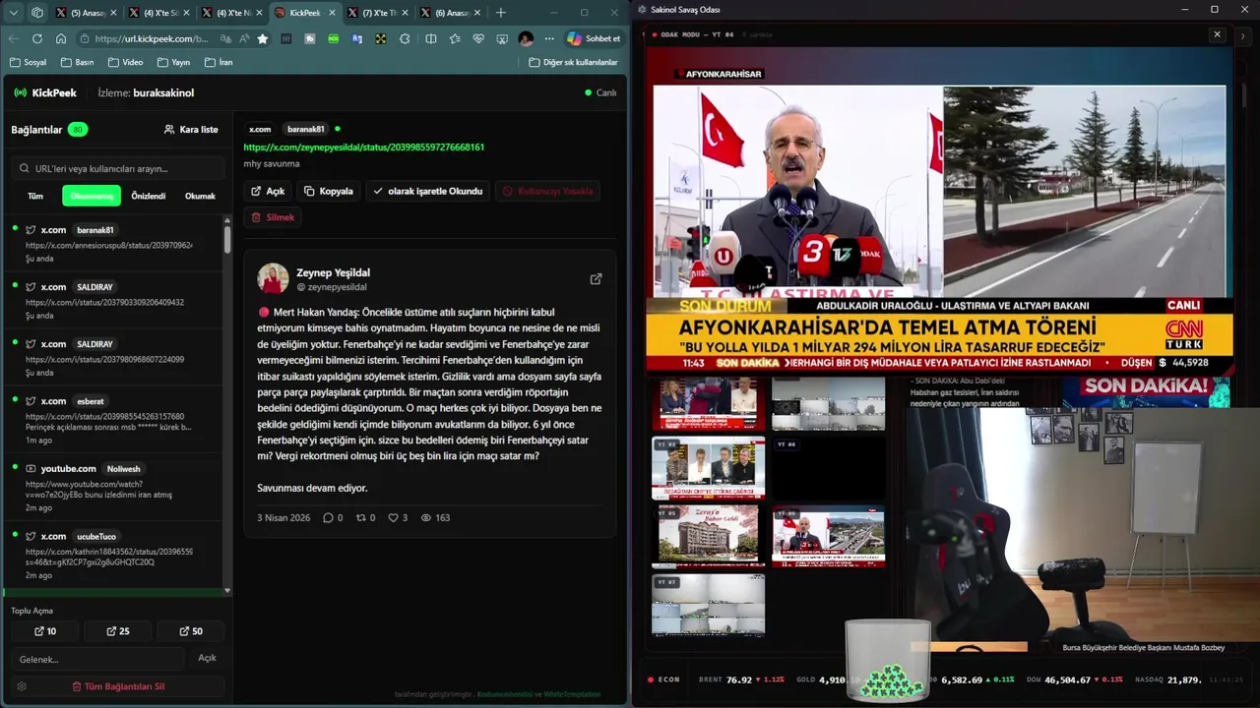Image resolution: width=1260 pixels, height=708 pixels.
Task: Click the reply icon under Zeynep Yeşildal tweet
Action: [328, 518]
